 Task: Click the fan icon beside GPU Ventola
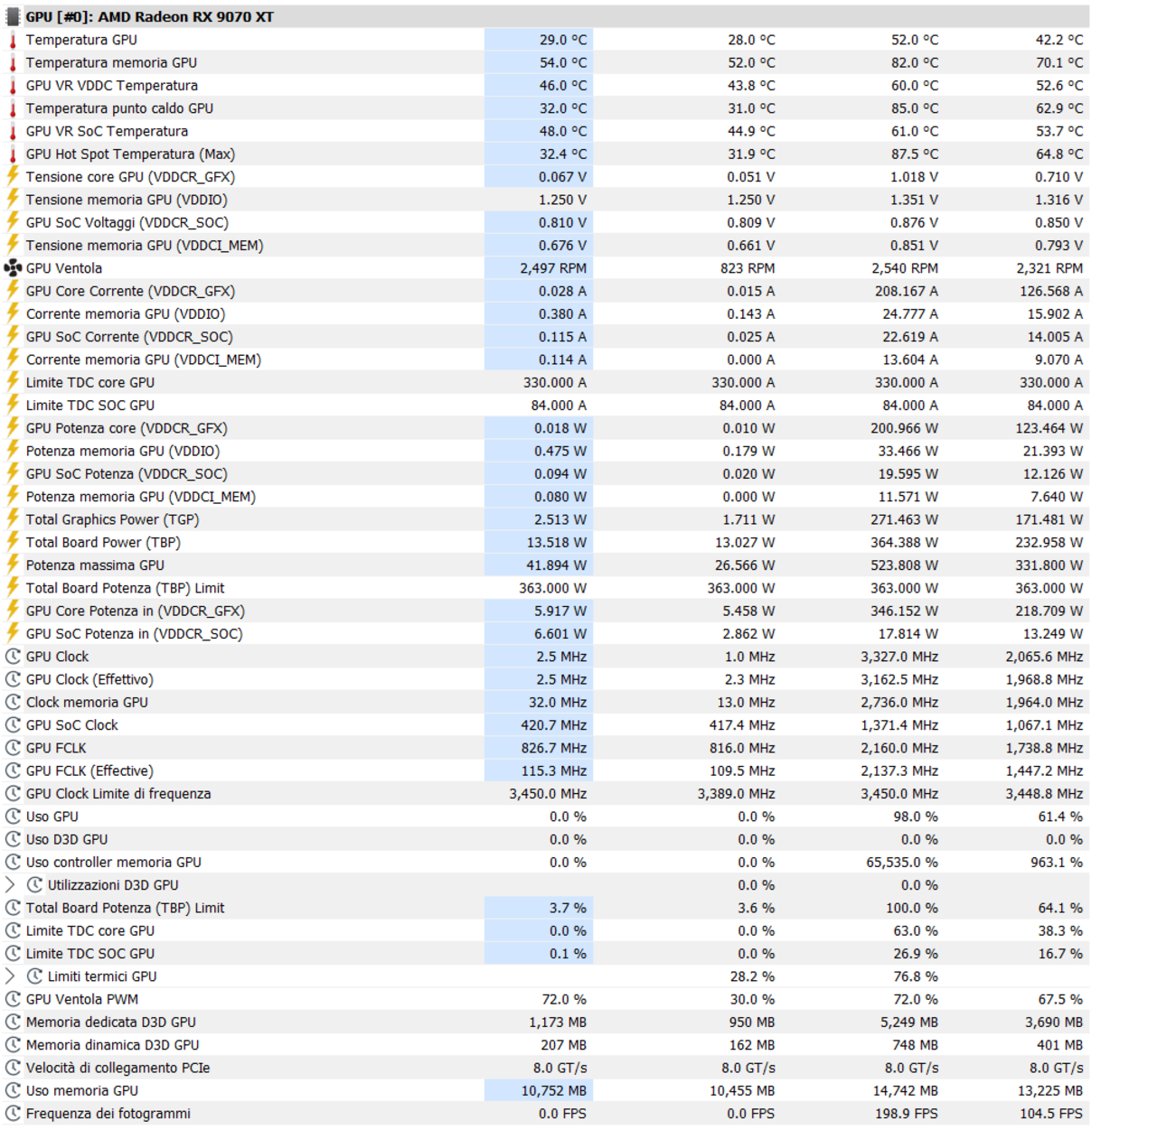(13, 268)
